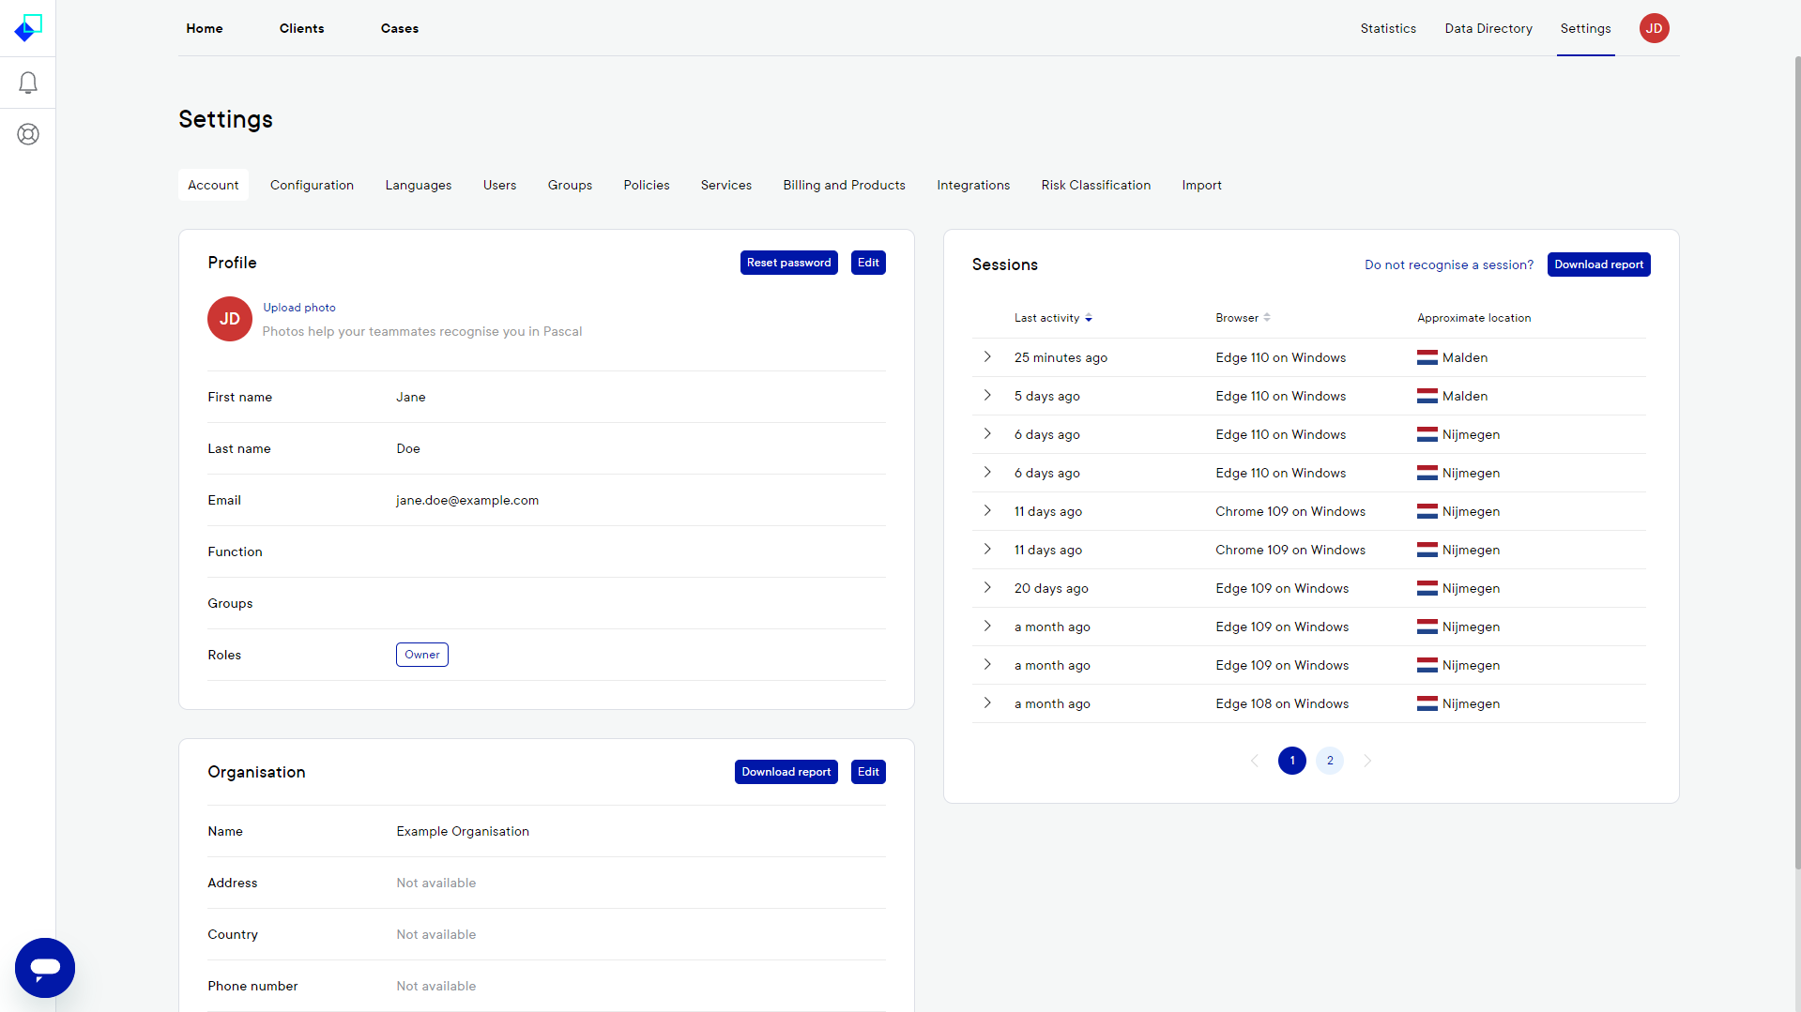
Task: Select sessions page 1
Action: [1292, 761]
